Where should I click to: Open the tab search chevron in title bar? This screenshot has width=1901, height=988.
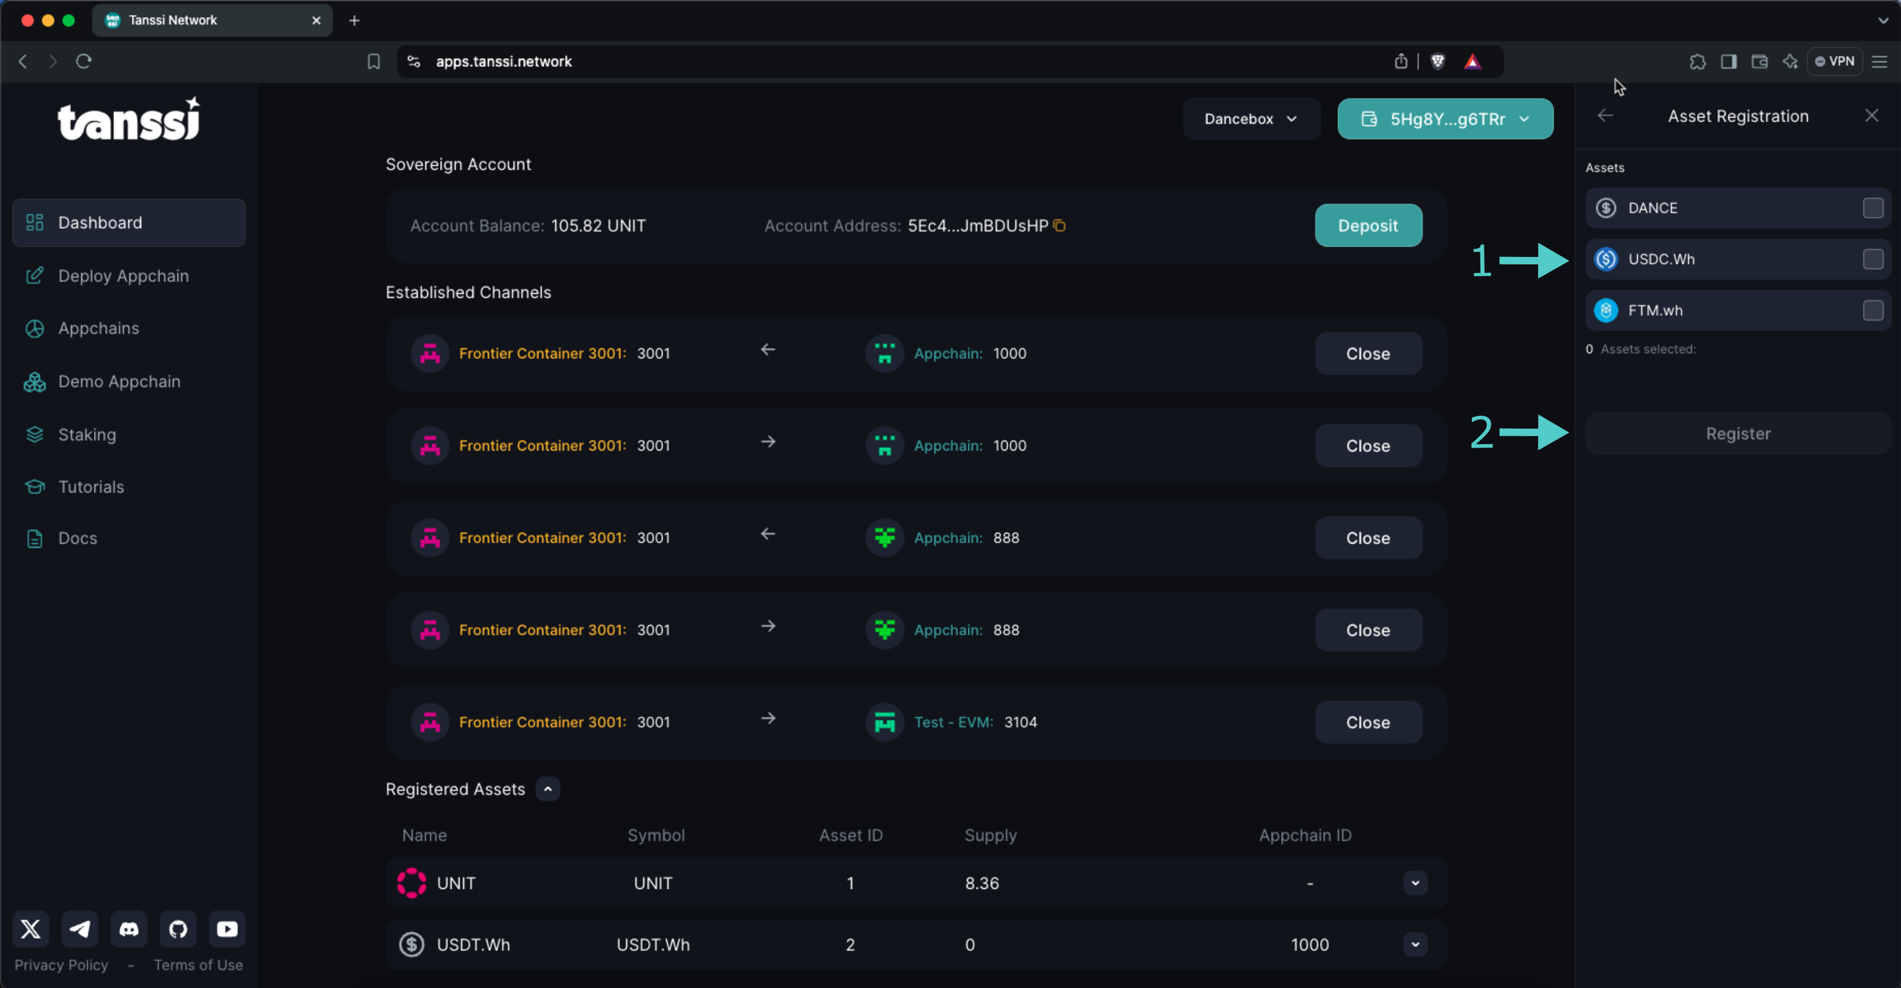tap(1883, 20)
